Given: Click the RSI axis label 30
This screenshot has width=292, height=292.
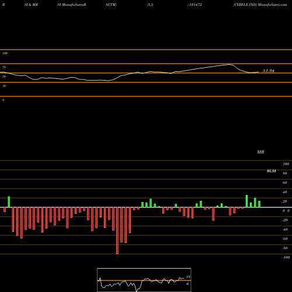Looking at the screenshot, I should pyautogui.click(x=4, y=86).
